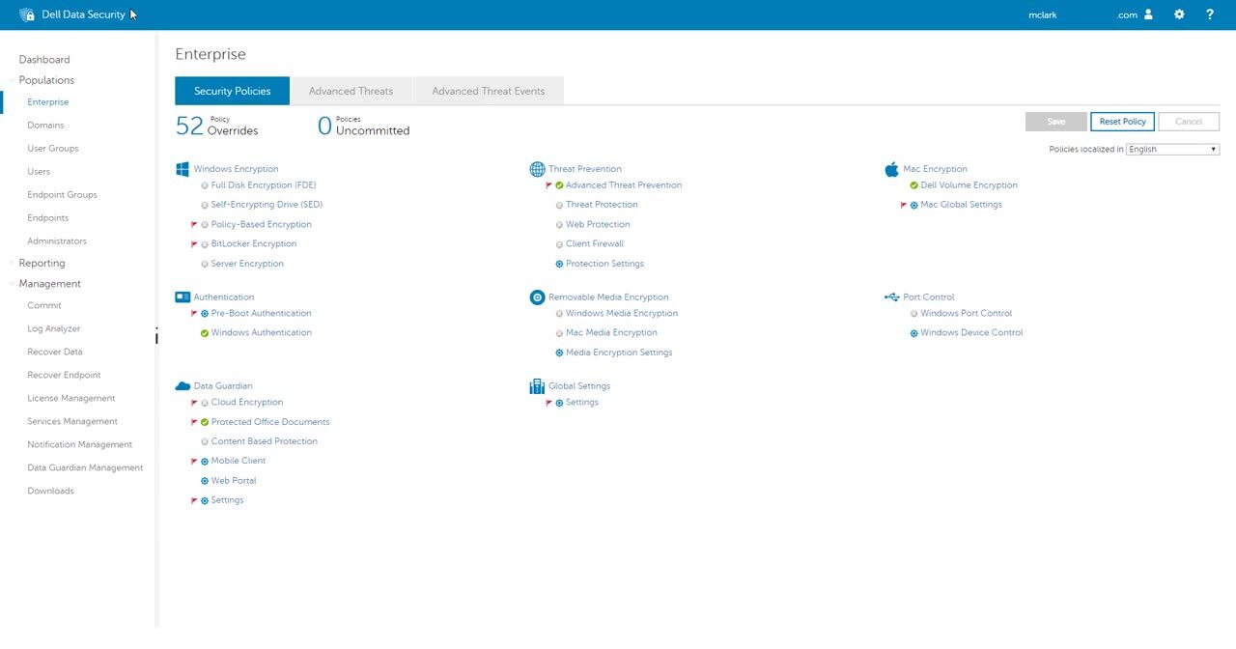Click the Reset Policy button
The image size is (1236, 649).
coord(1122,122)
